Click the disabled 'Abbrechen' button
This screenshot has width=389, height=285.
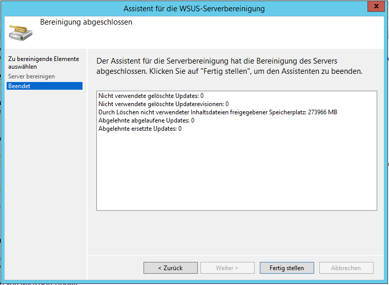click(x=346, y=268)
